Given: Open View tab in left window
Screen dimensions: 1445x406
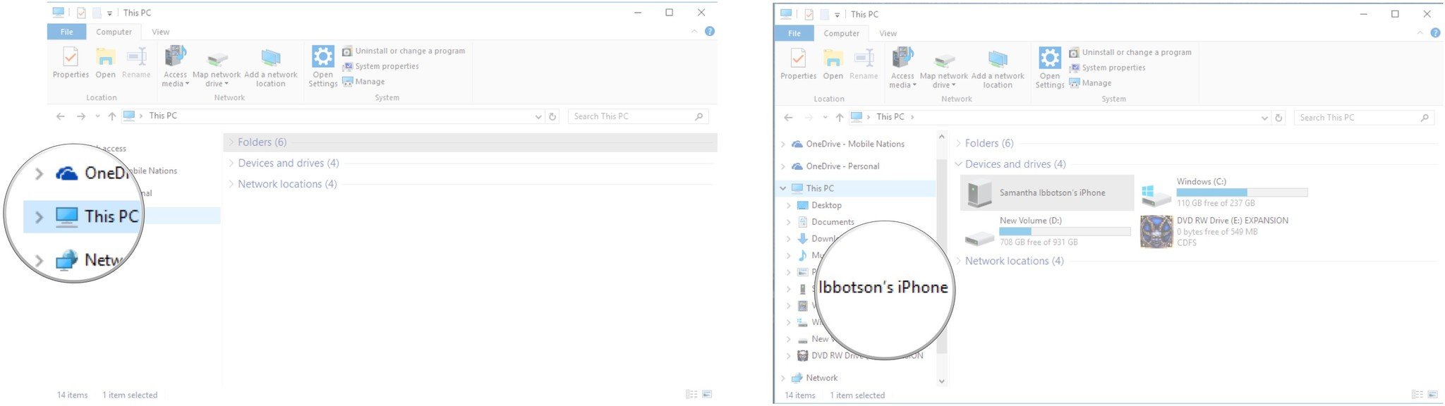Looking at the screenshot, I should (x=160, y=32).
